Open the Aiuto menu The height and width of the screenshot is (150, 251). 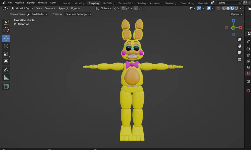point(53,3)
